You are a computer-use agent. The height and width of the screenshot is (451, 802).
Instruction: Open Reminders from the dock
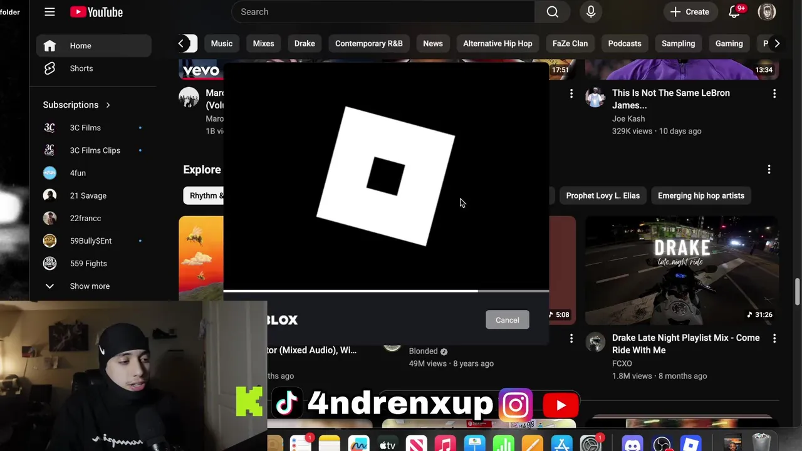[300, 444]
